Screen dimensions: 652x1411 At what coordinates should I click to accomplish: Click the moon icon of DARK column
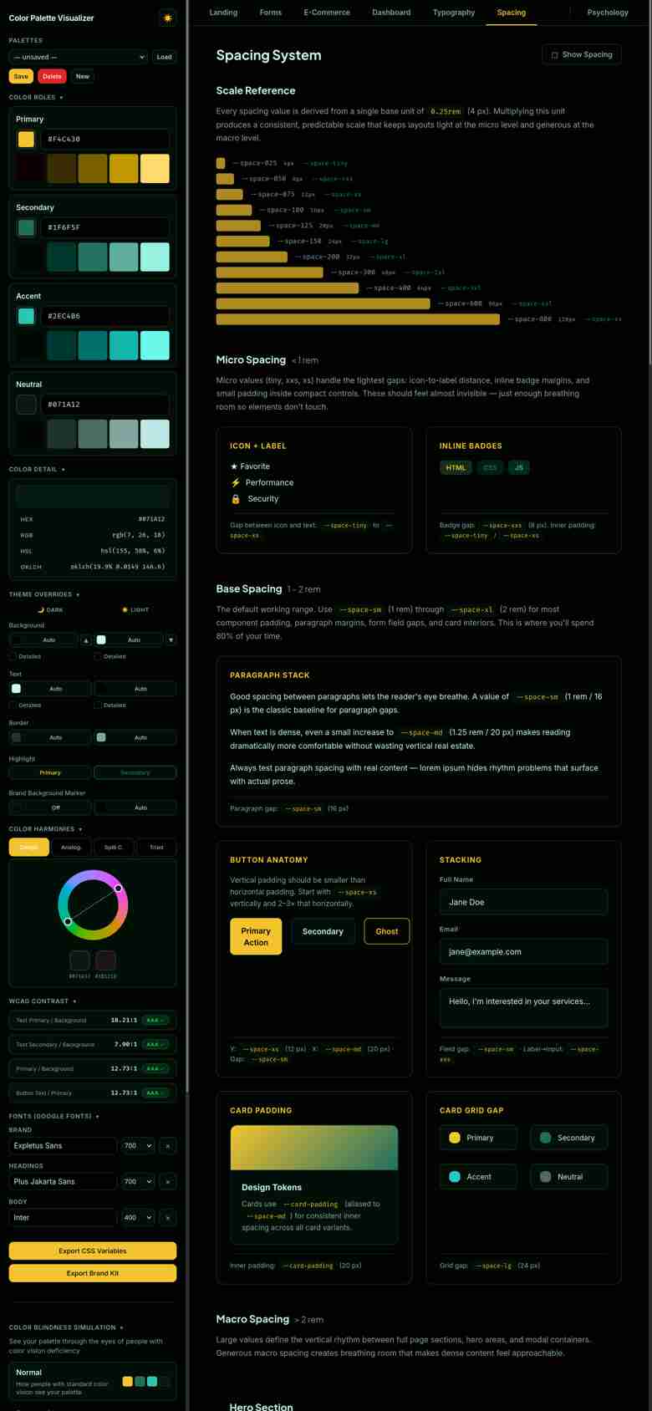click(x=41, y=609)
